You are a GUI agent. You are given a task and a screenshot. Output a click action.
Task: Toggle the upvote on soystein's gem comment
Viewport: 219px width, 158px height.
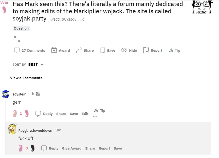click(x=14, y=113)
